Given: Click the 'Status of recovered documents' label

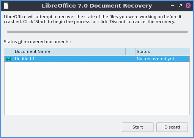Looking at the screenshot, I should [x=37, y=42].
